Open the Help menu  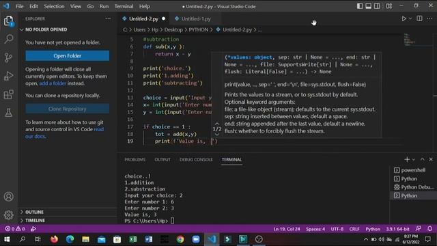tap(144, 6)
